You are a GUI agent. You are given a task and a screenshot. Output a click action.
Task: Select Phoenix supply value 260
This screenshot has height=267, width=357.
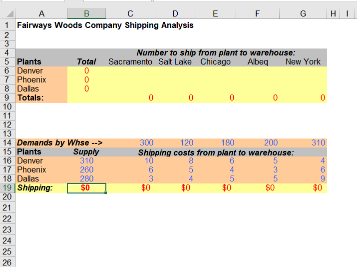pos(86,169)
